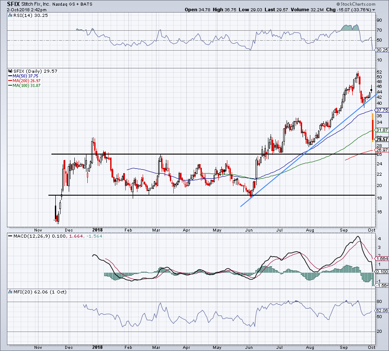Click the company name Stitch Fix, Inc.

click(35, 4)
